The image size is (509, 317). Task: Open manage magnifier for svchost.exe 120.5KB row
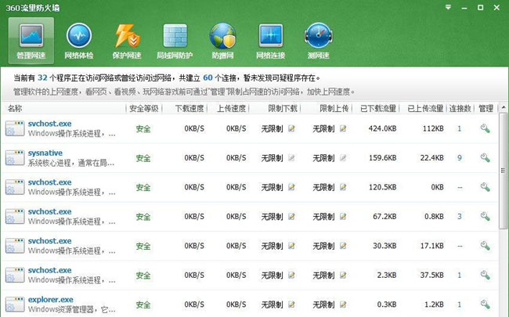pos(486,187)
